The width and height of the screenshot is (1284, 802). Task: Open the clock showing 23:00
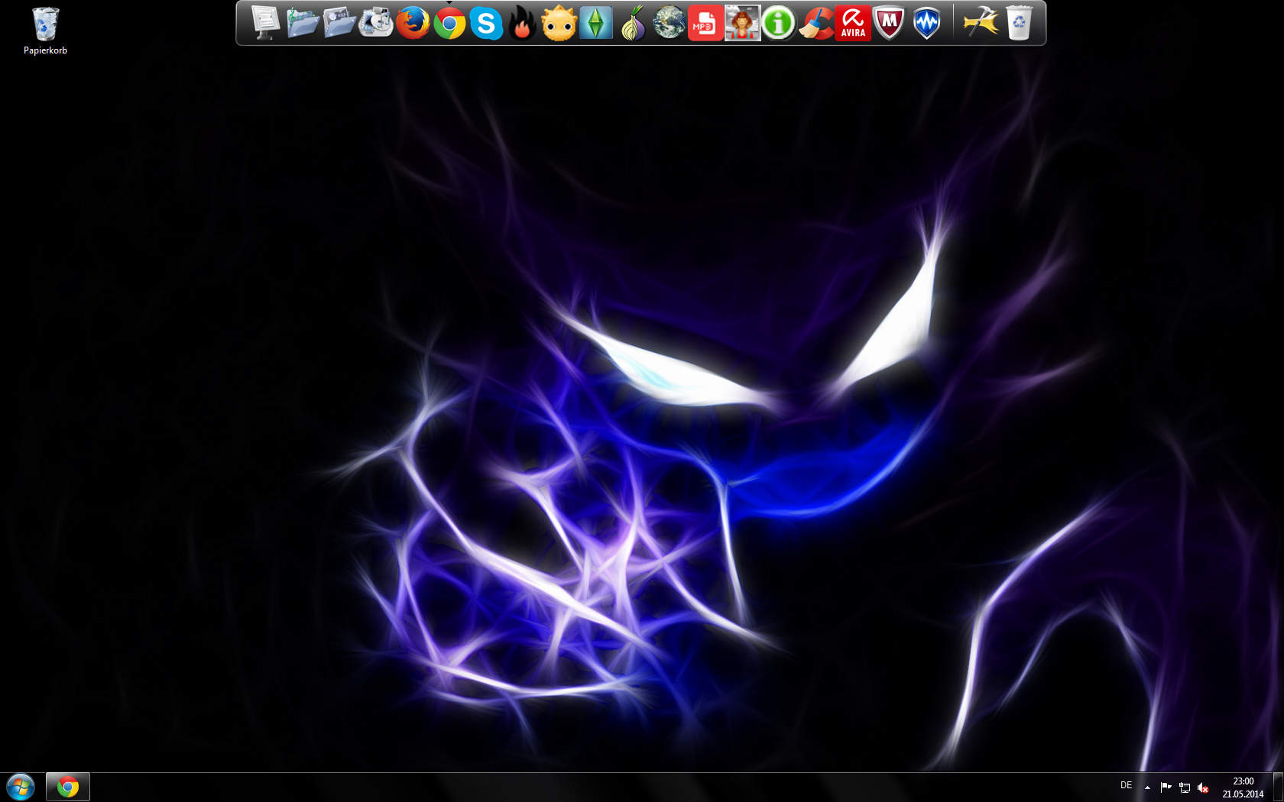[1243, 787]
